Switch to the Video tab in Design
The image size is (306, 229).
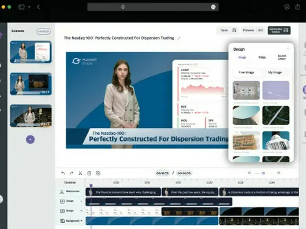262,57
